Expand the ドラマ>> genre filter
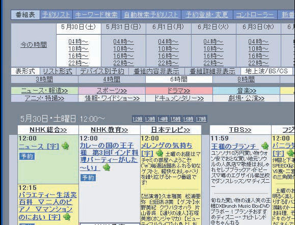Image resolution: width=295 pixels, height=225 pixels. click(179, 91)
